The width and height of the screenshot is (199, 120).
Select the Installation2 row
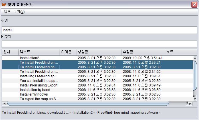coord(97,58)
